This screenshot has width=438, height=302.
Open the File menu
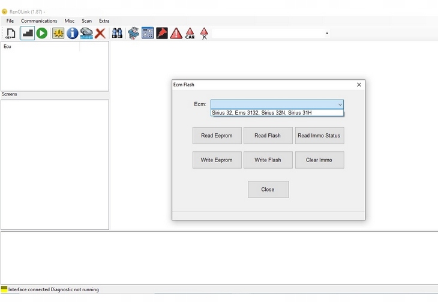[10, 21]
